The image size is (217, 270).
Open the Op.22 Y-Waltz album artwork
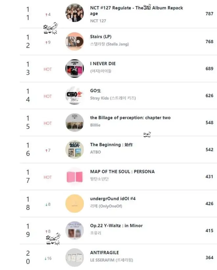tap(75, 230)
